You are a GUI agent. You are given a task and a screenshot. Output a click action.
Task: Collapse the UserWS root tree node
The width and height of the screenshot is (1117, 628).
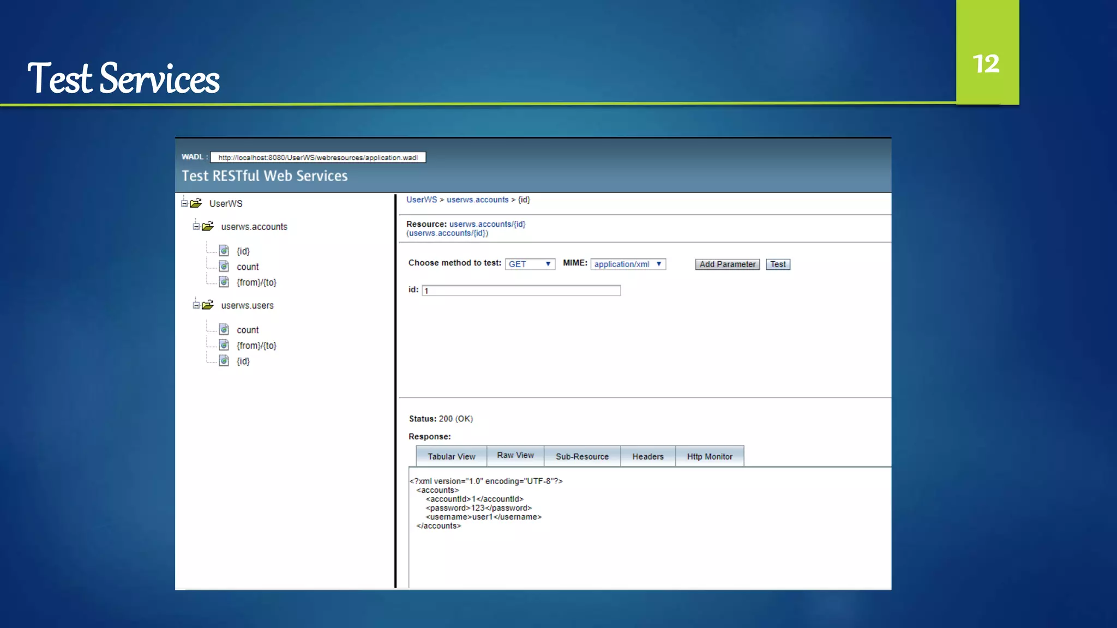coord(184,203)
